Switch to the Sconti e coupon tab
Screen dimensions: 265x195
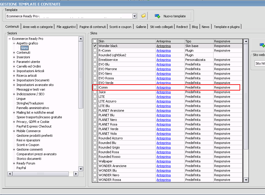[120, 27]
